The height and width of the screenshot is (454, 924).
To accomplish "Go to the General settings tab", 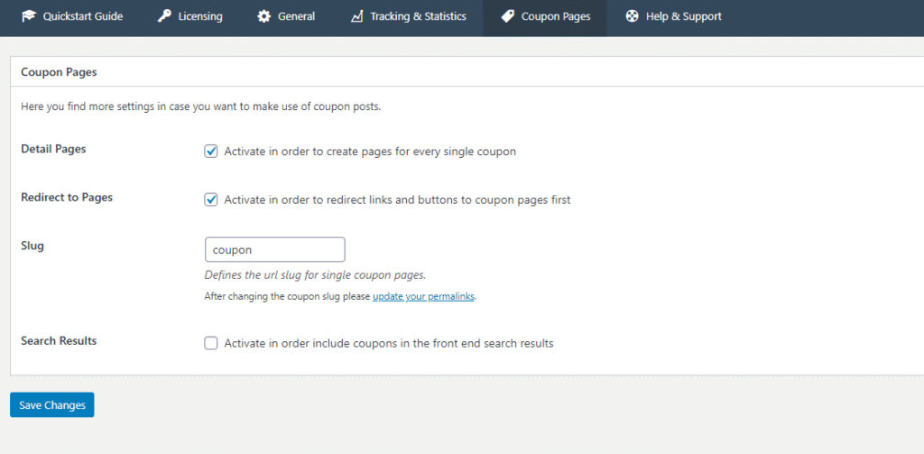I will coord(286,16).
